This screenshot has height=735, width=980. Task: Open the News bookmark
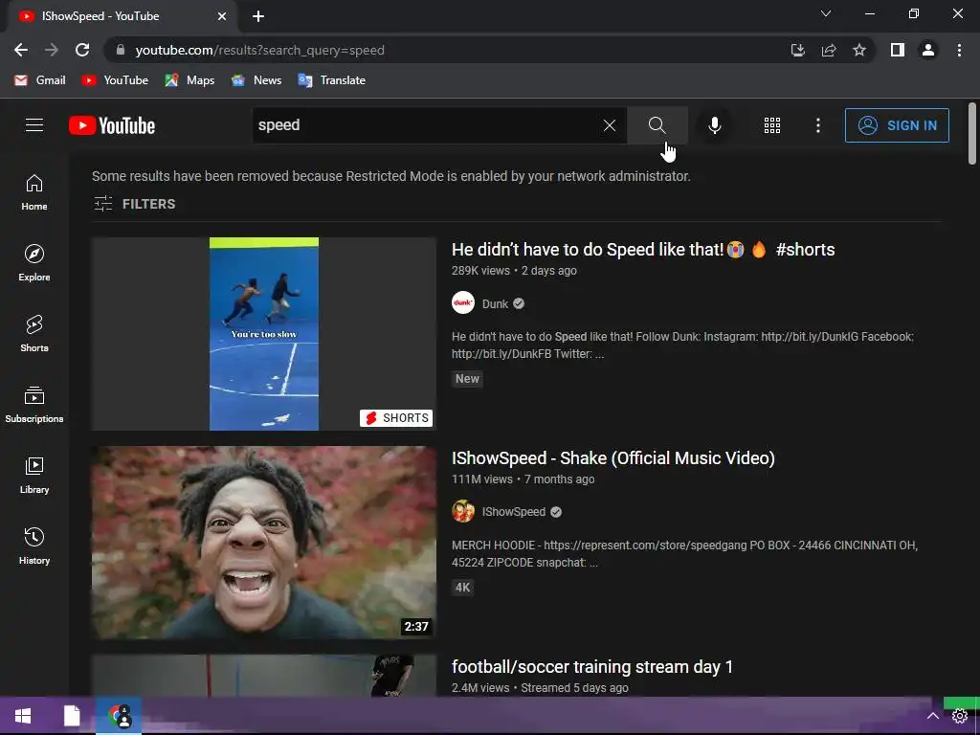pos(256,80)
